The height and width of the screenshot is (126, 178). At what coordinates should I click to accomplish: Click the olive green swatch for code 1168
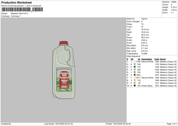click(135, 72)
